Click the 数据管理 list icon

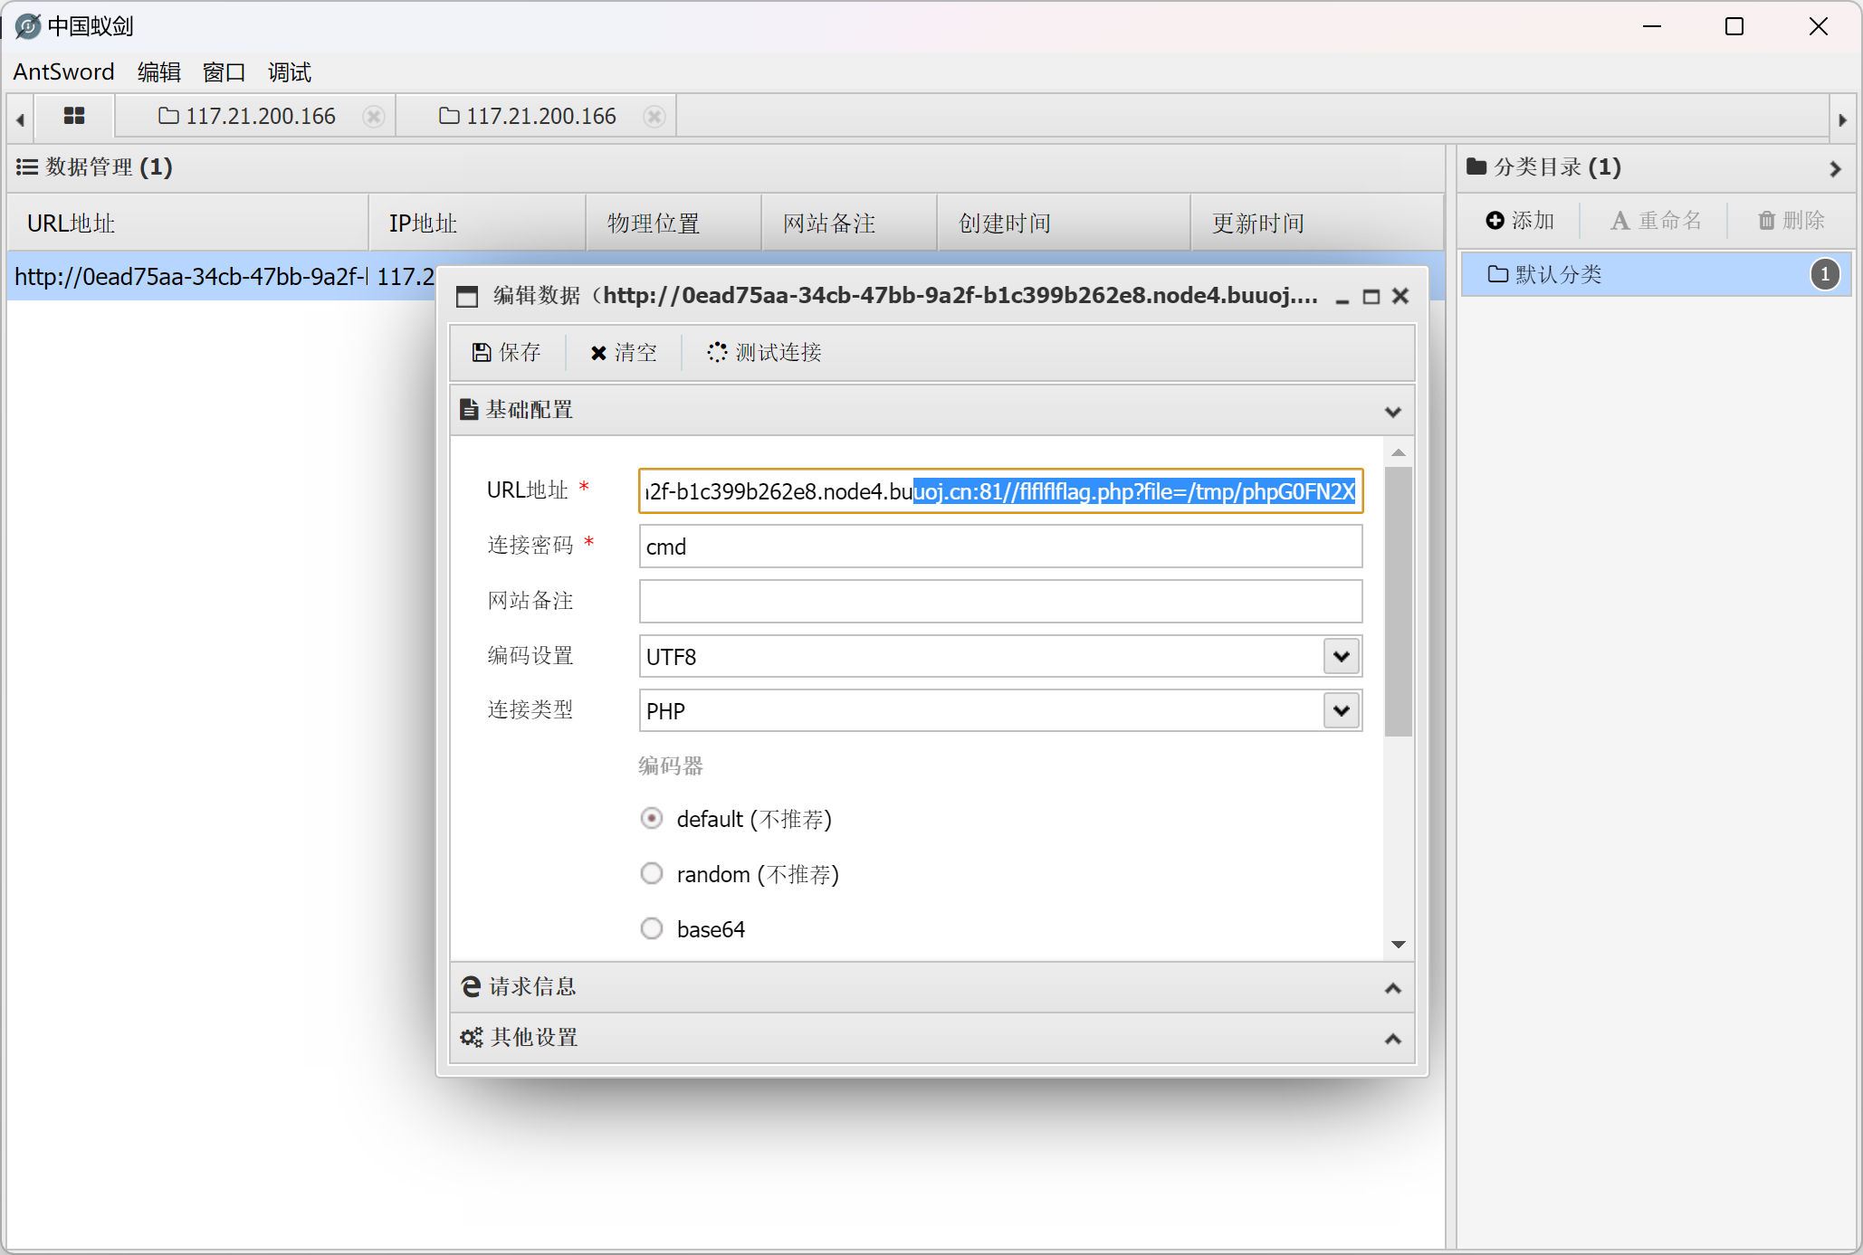(x=27, y=167)
